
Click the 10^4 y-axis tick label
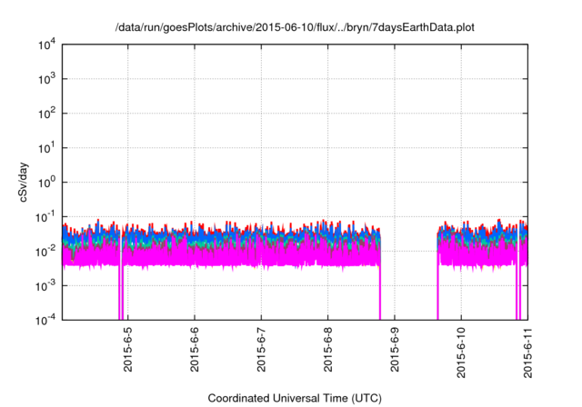point(47,45)
